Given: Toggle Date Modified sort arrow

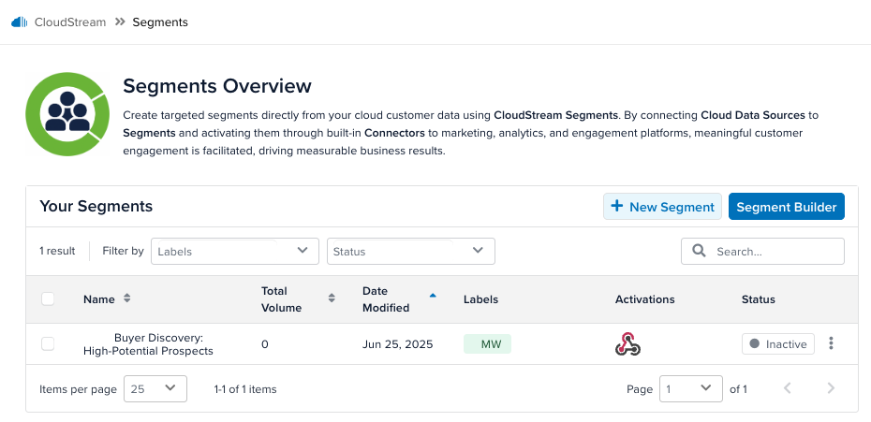Looking at the screenshot, I should [433, 296].
